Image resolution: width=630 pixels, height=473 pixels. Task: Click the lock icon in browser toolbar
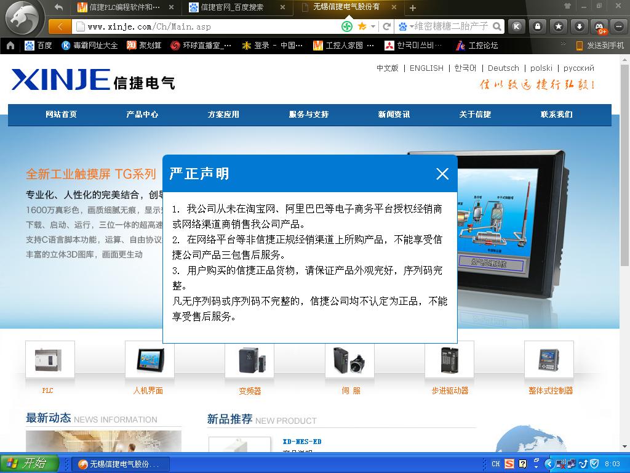538,26
